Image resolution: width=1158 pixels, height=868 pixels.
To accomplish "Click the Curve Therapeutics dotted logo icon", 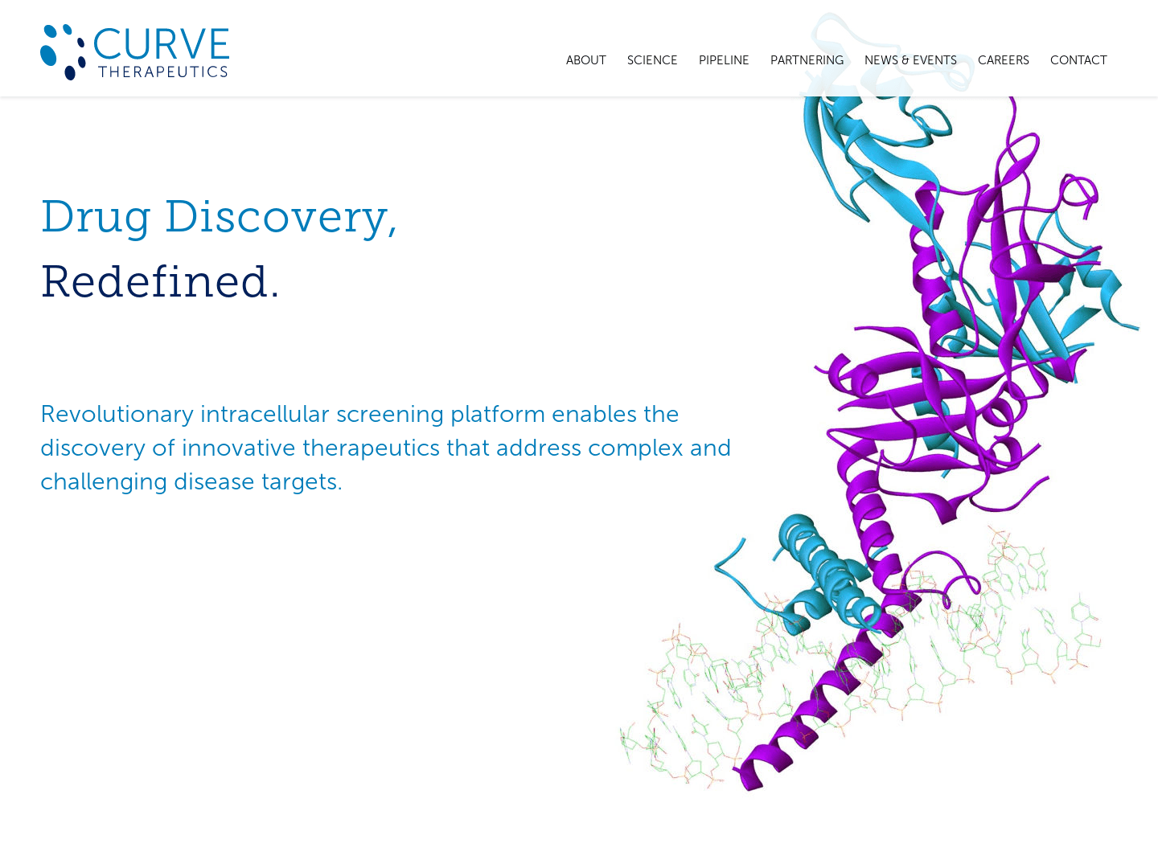I will click(63, 51).
